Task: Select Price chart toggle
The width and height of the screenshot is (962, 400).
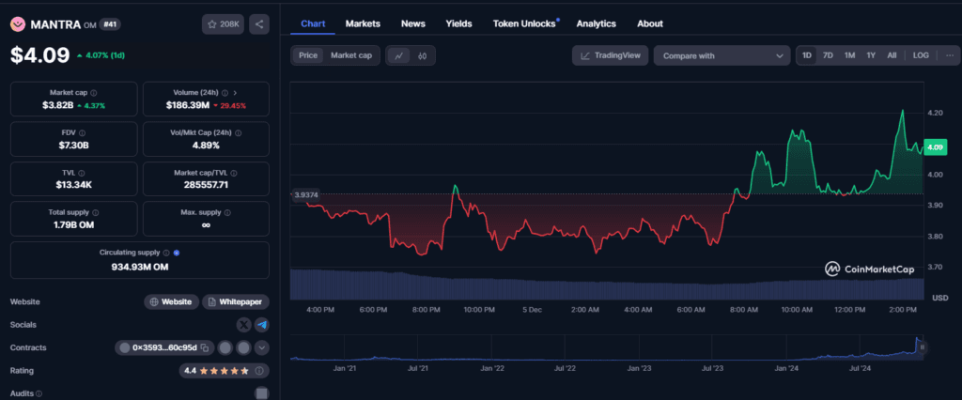Action: tap(308, 55)
